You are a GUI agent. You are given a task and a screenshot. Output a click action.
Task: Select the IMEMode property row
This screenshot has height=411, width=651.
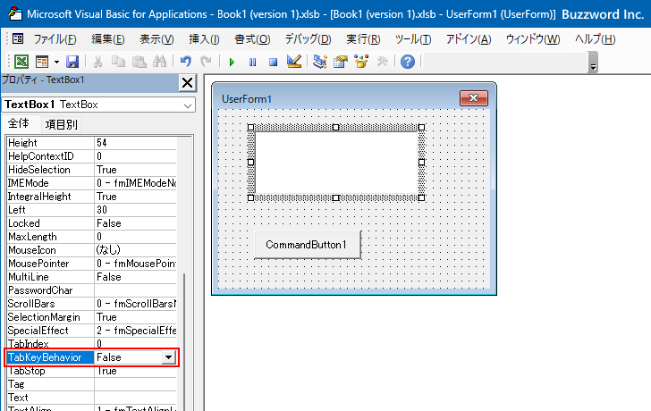pos(92,183)
